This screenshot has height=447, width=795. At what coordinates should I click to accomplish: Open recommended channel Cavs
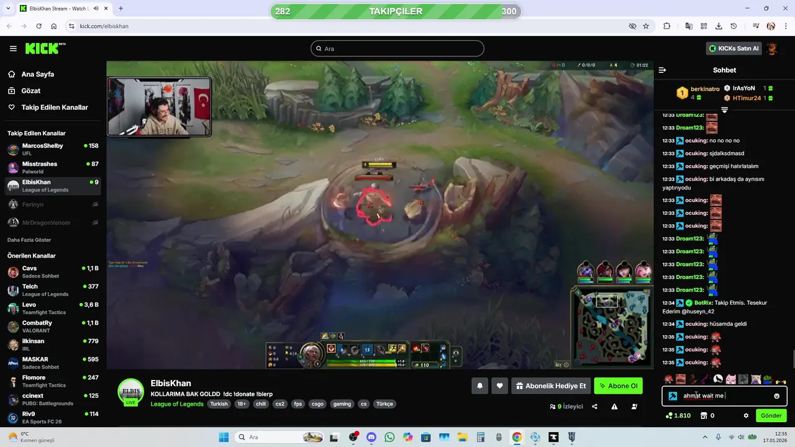tap(53, 272)
